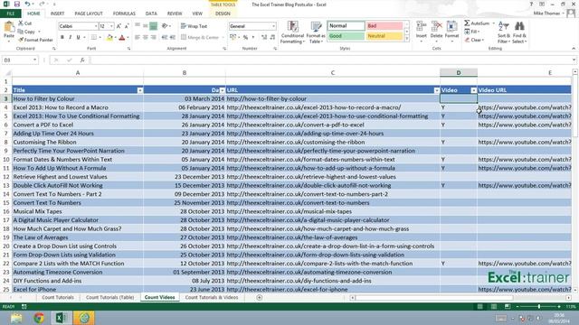Click Merge & Center
579x325 pixels.
tap(201, 37)
